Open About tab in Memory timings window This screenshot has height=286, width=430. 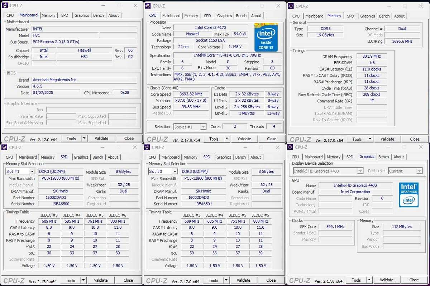point(400,16)
